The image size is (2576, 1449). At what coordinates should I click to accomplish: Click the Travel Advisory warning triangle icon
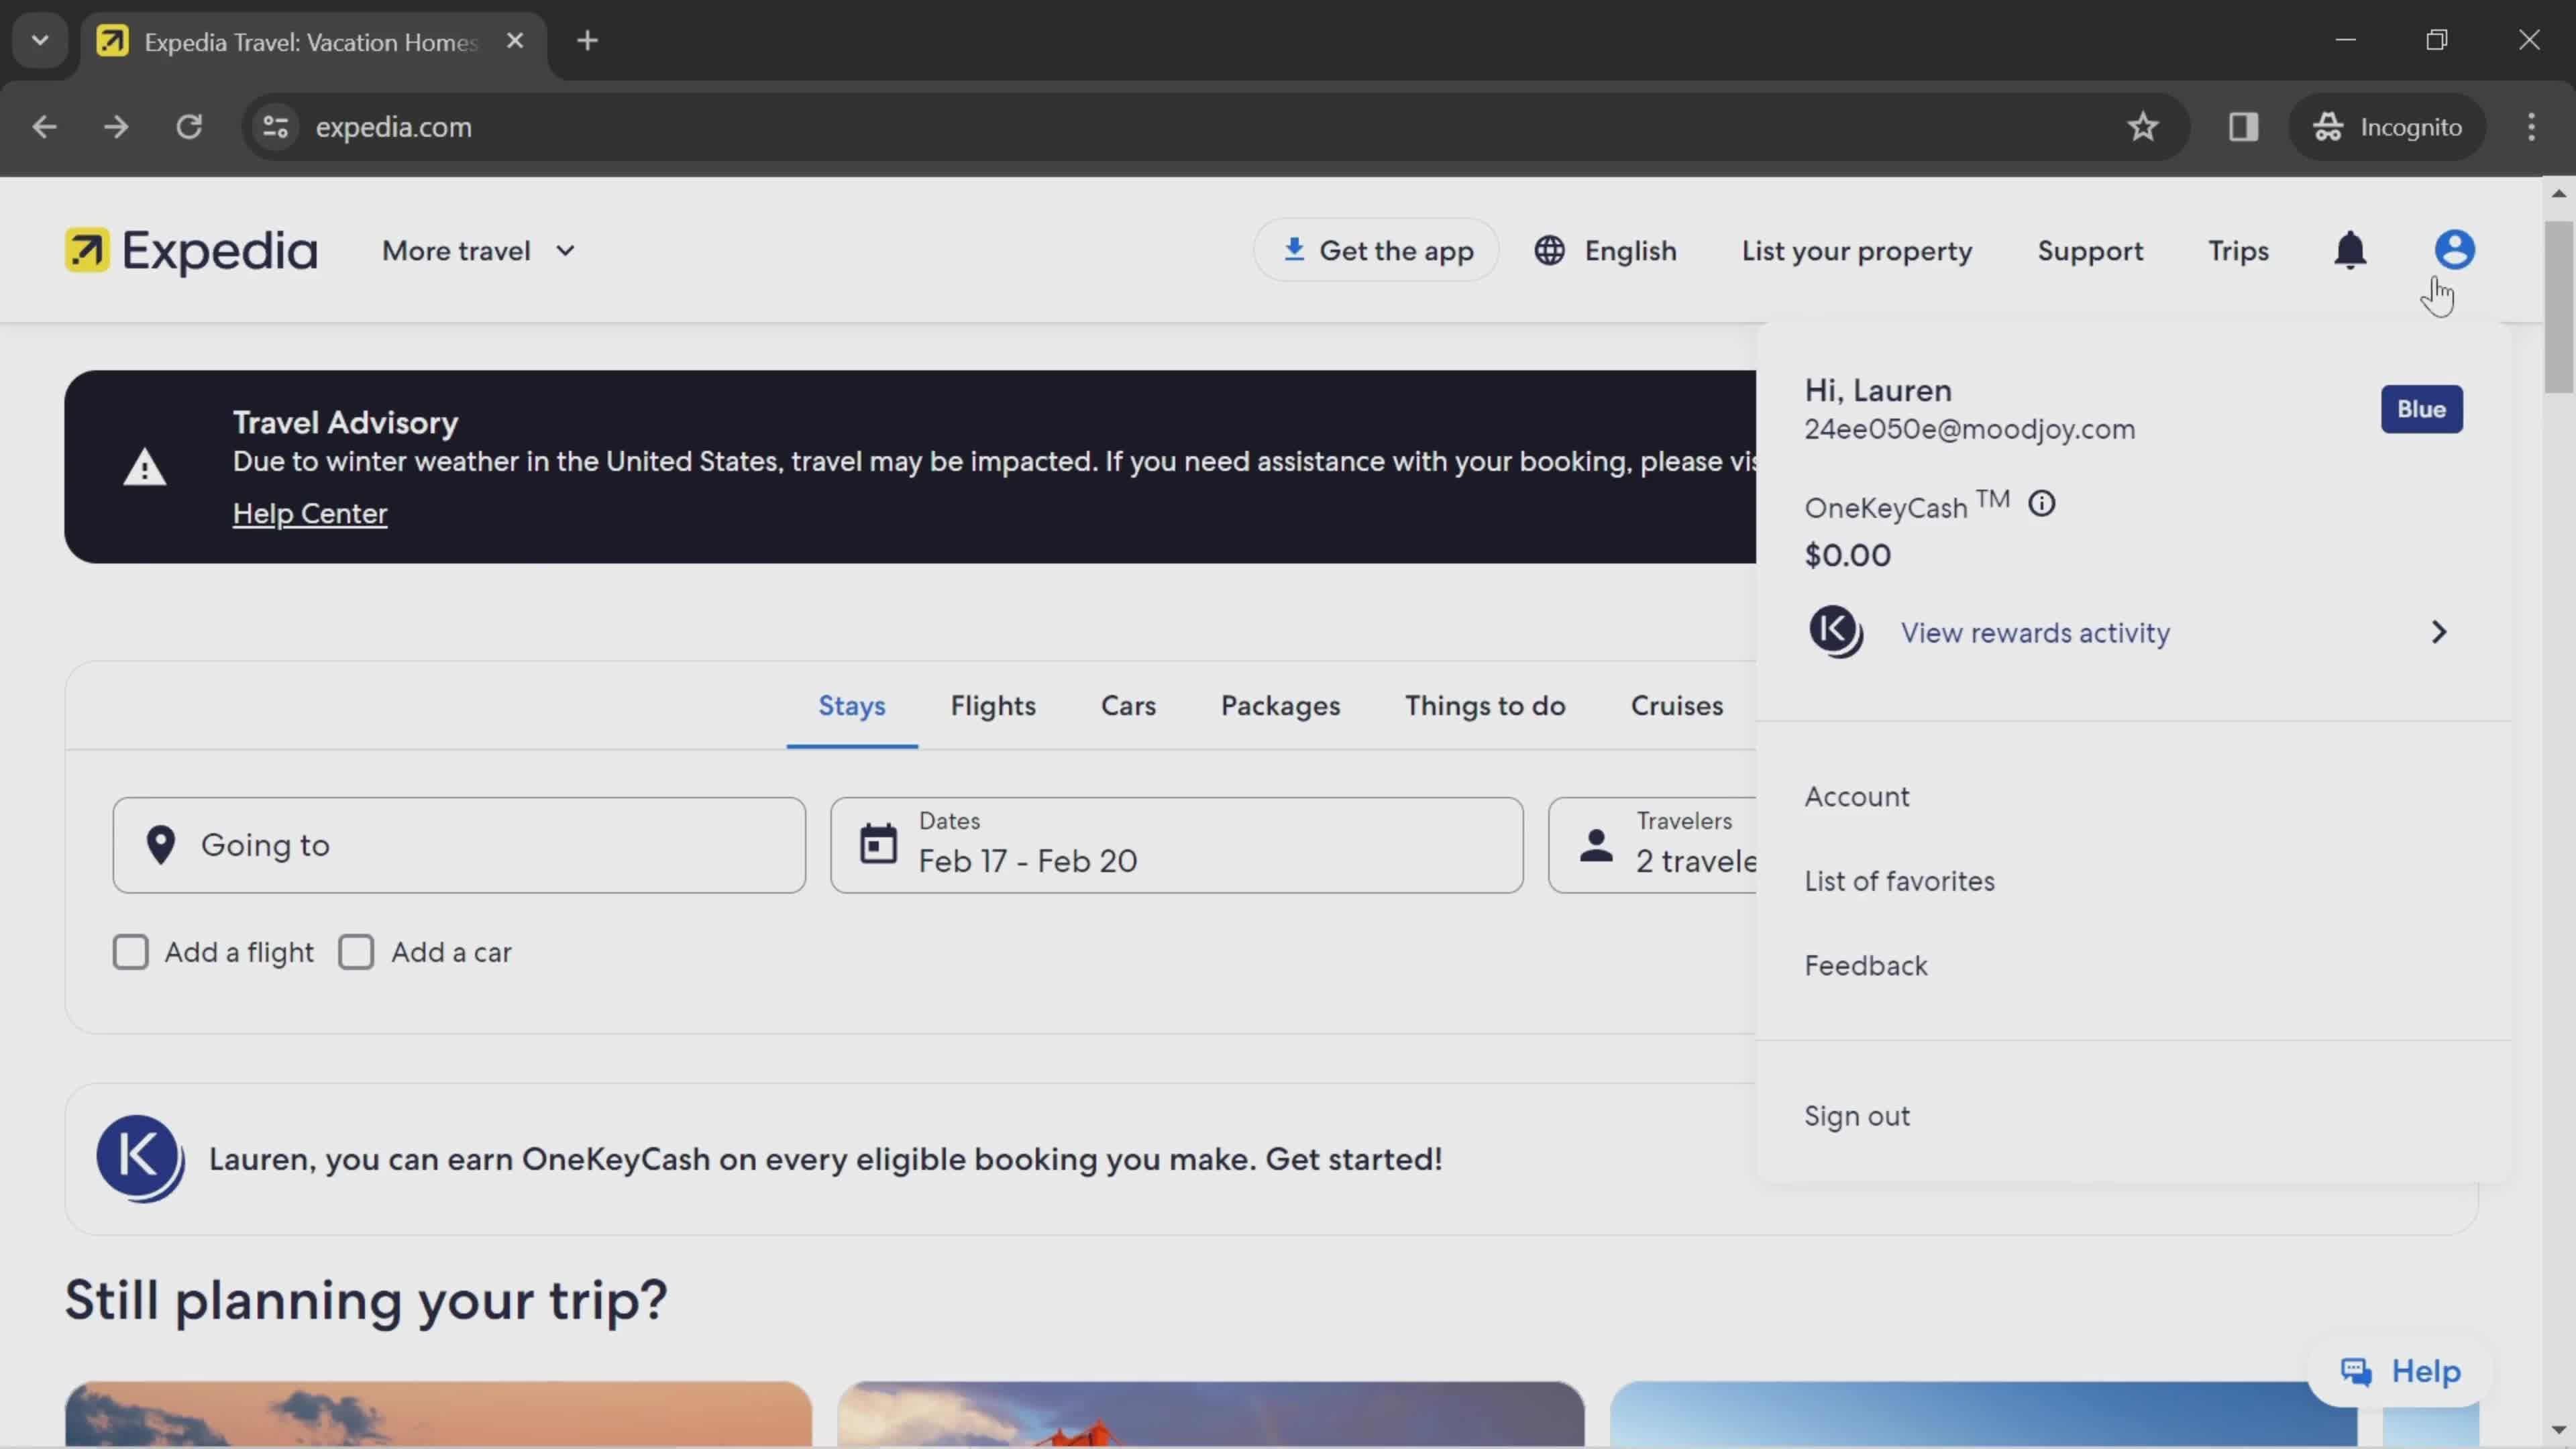pyautogui.click(x=144, y=467)
